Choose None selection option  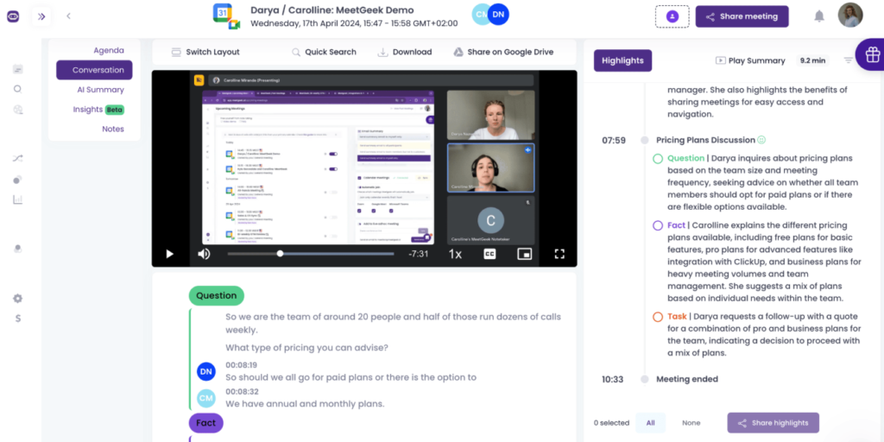[x=691, y=423]
